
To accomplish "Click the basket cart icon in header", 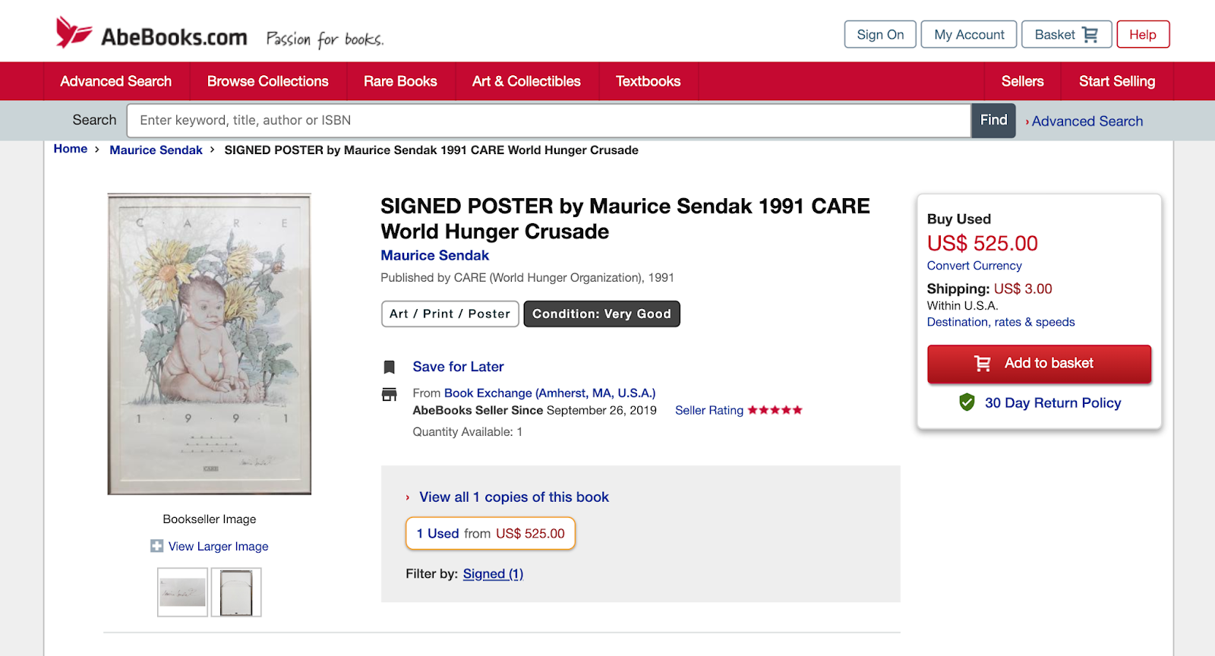I will [1090, 35].
